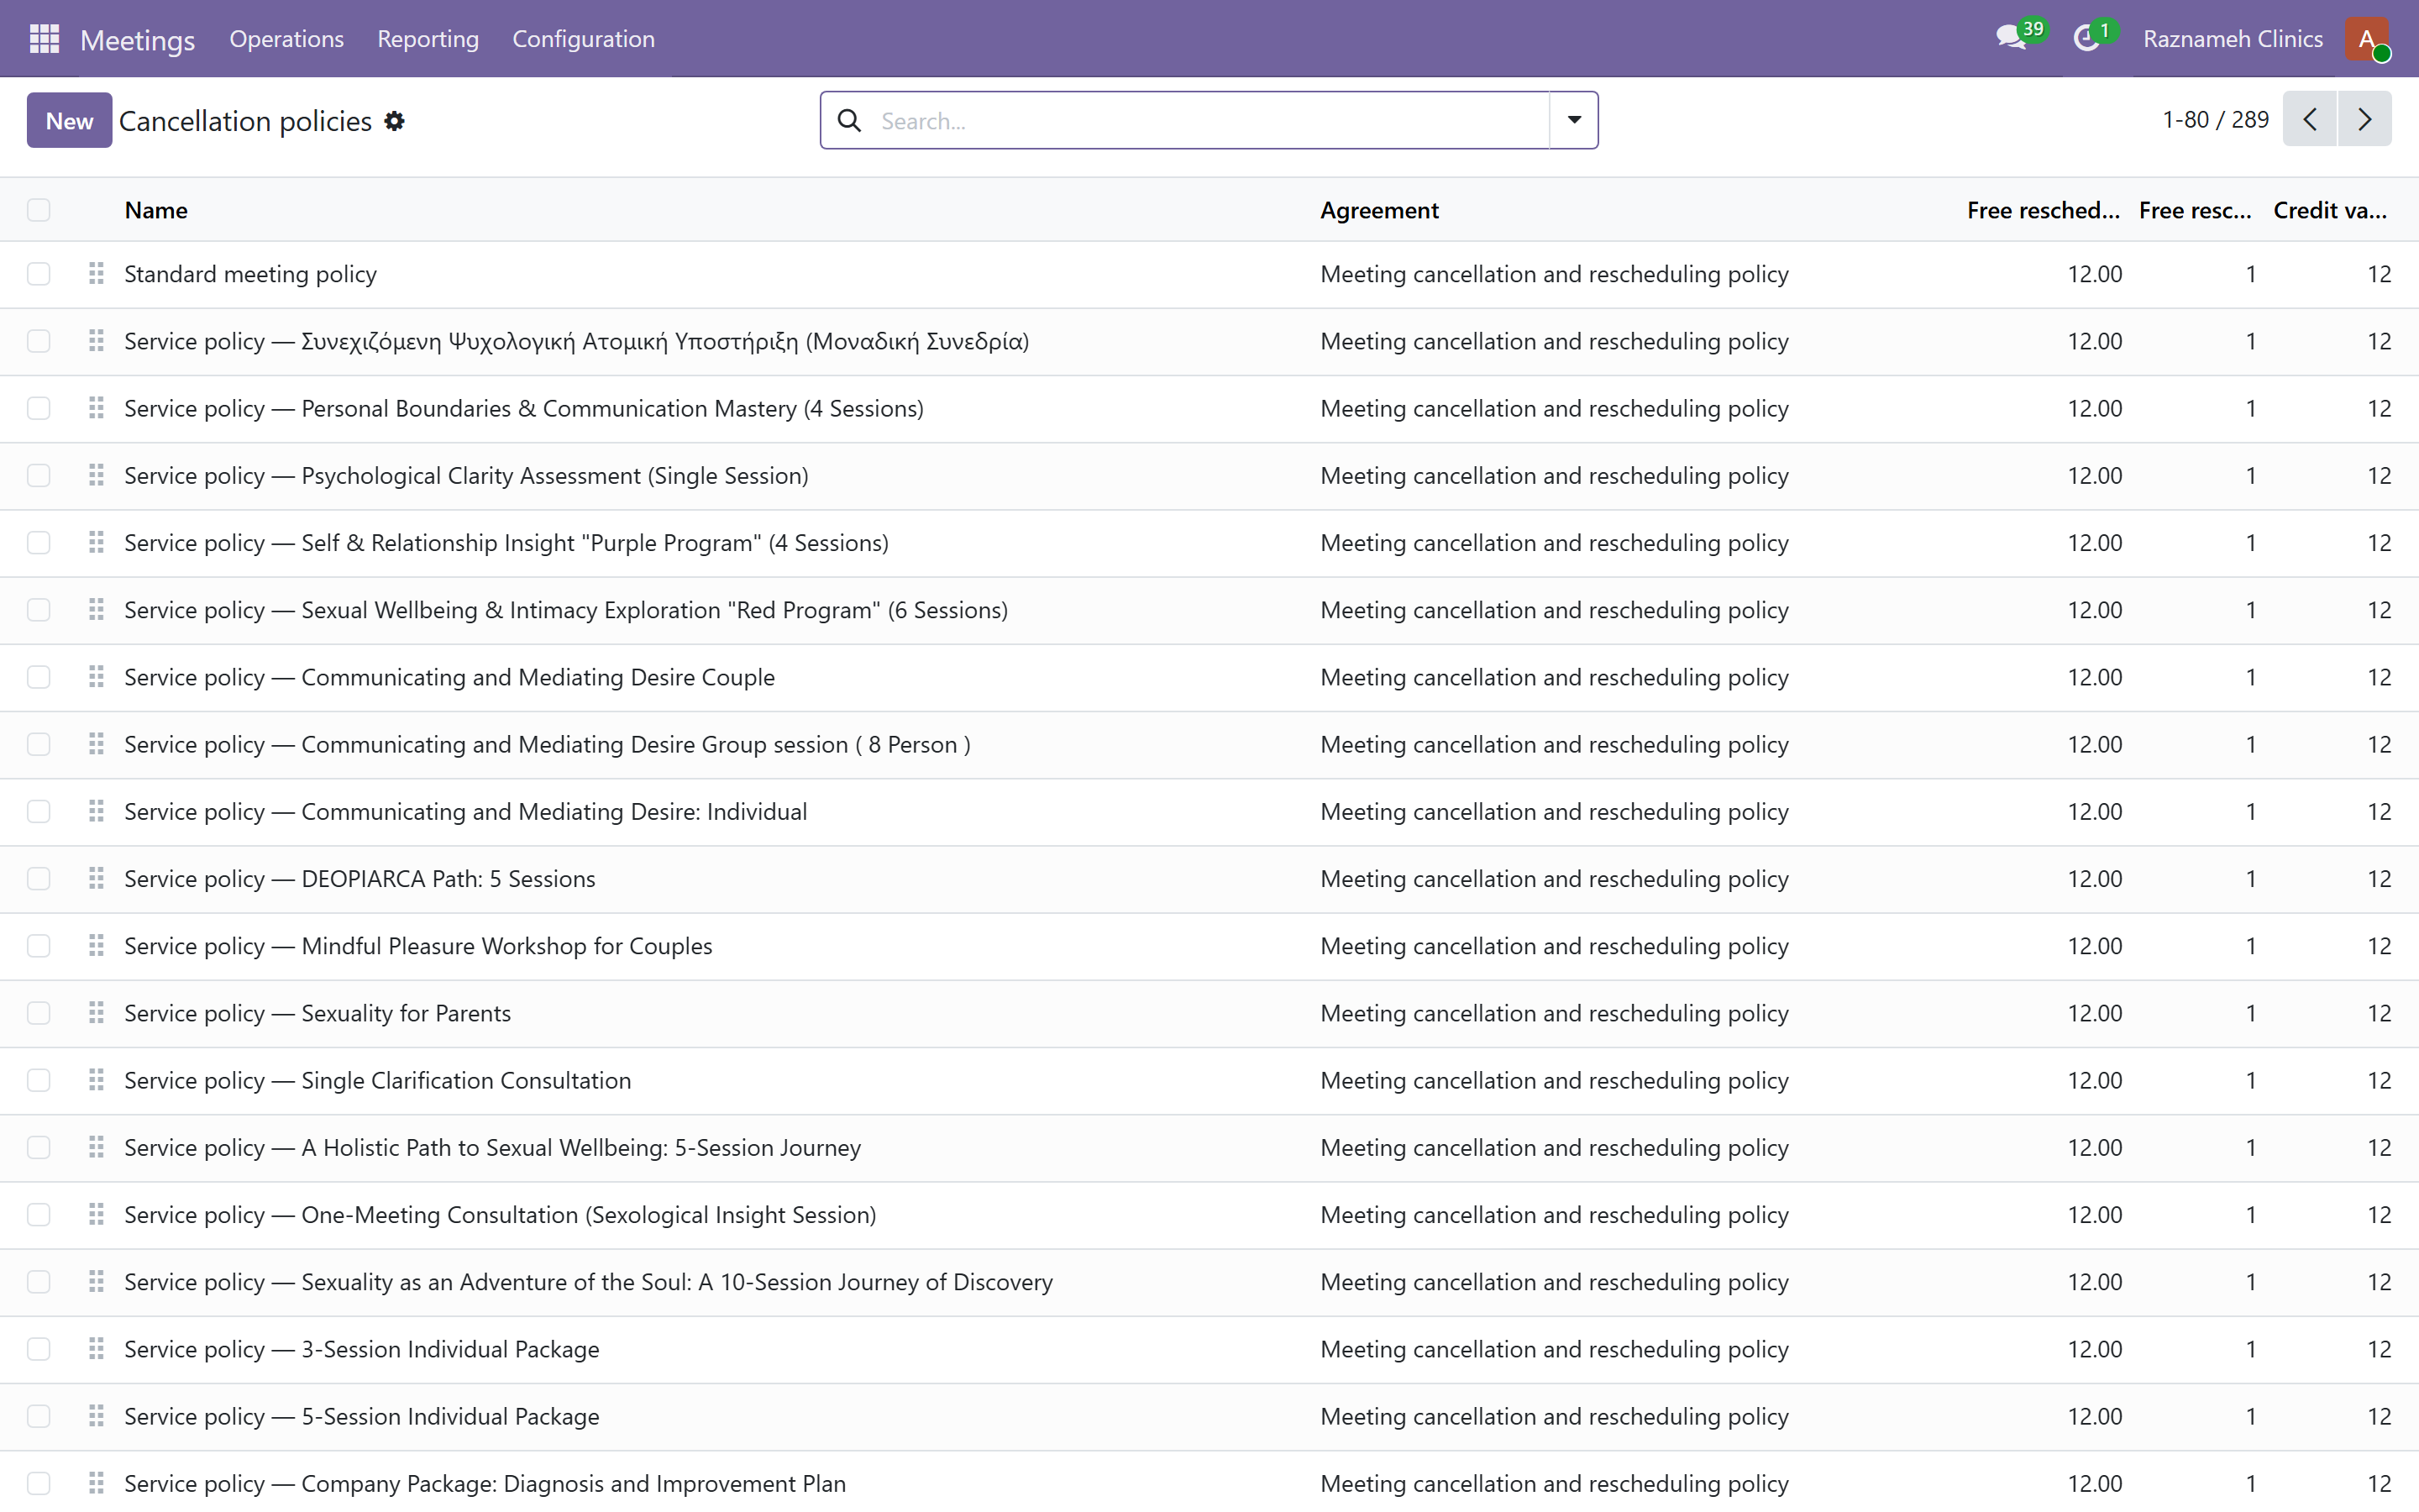Sort by the Credit va... column header
This screenshot has width=2419, height=1512.
[2330, 210]
